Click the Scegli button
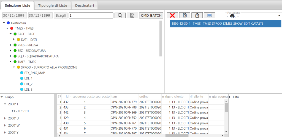Image resolution: width=282 pixels, height=137 pixels. click(61, 15)
